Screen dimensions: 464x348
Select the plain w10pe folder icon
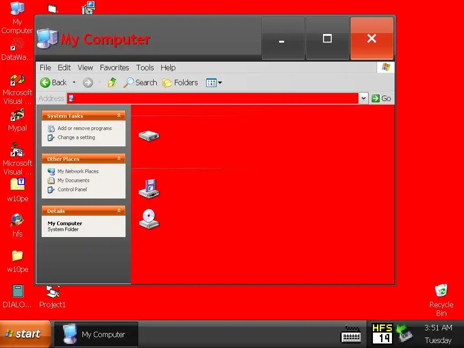18,261
